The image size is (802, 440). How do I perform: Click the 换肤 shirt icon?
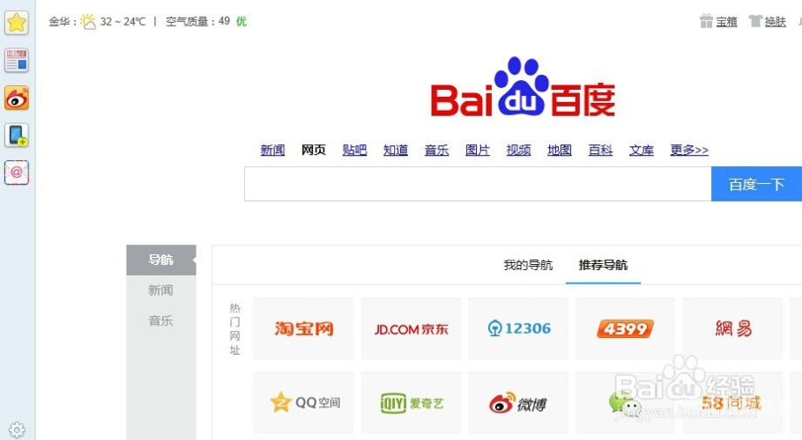tap(755, 21)
